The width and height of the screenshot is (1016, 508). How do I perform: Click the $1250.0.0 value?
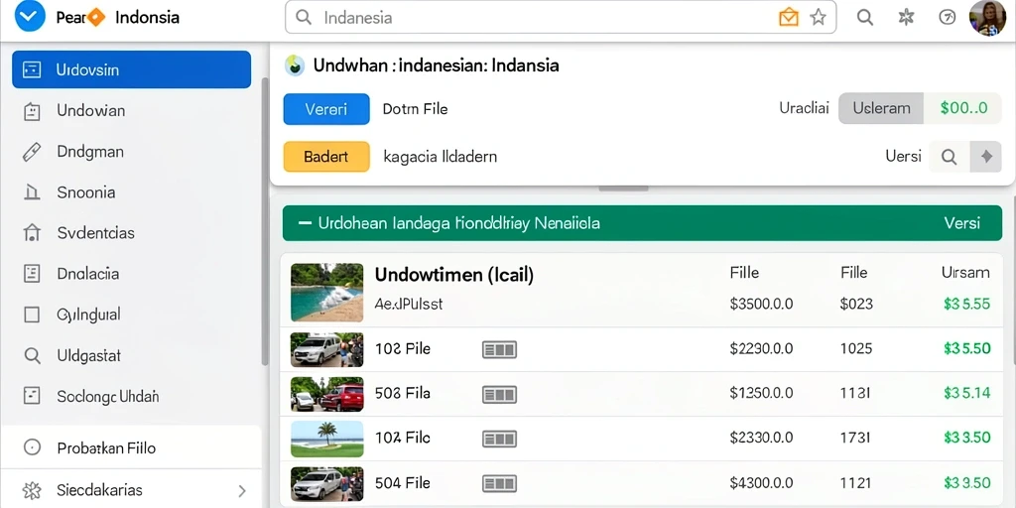click(x=761, y=393)
